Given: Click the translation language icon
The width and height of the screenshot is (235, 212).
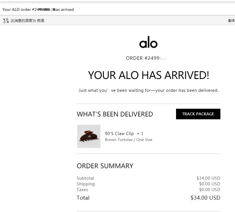Looking at the screenshot, I should 5,20.
